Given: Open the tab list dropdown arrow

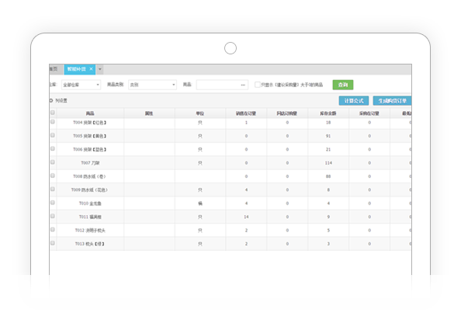Looking at the screenshot, I should pos(100,69).
